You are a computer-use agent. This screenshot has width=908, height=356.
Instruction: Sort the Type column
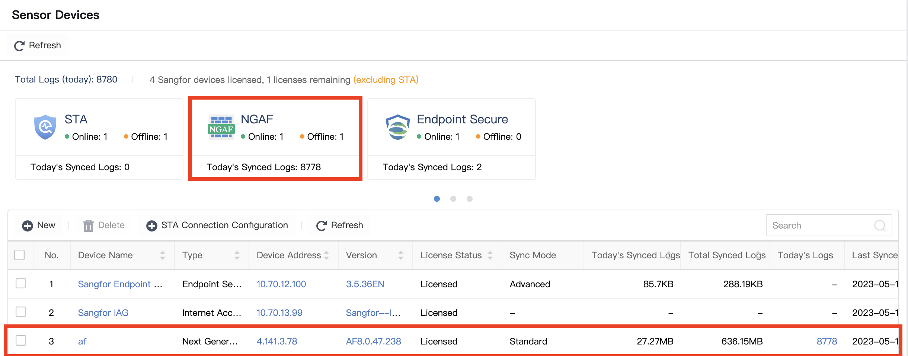[237, 255]
